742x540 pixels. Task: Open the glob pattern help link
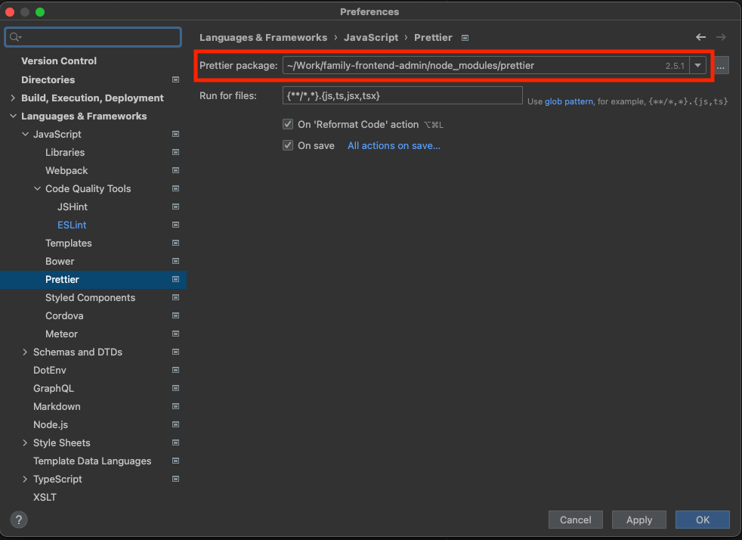click(568, 101)
